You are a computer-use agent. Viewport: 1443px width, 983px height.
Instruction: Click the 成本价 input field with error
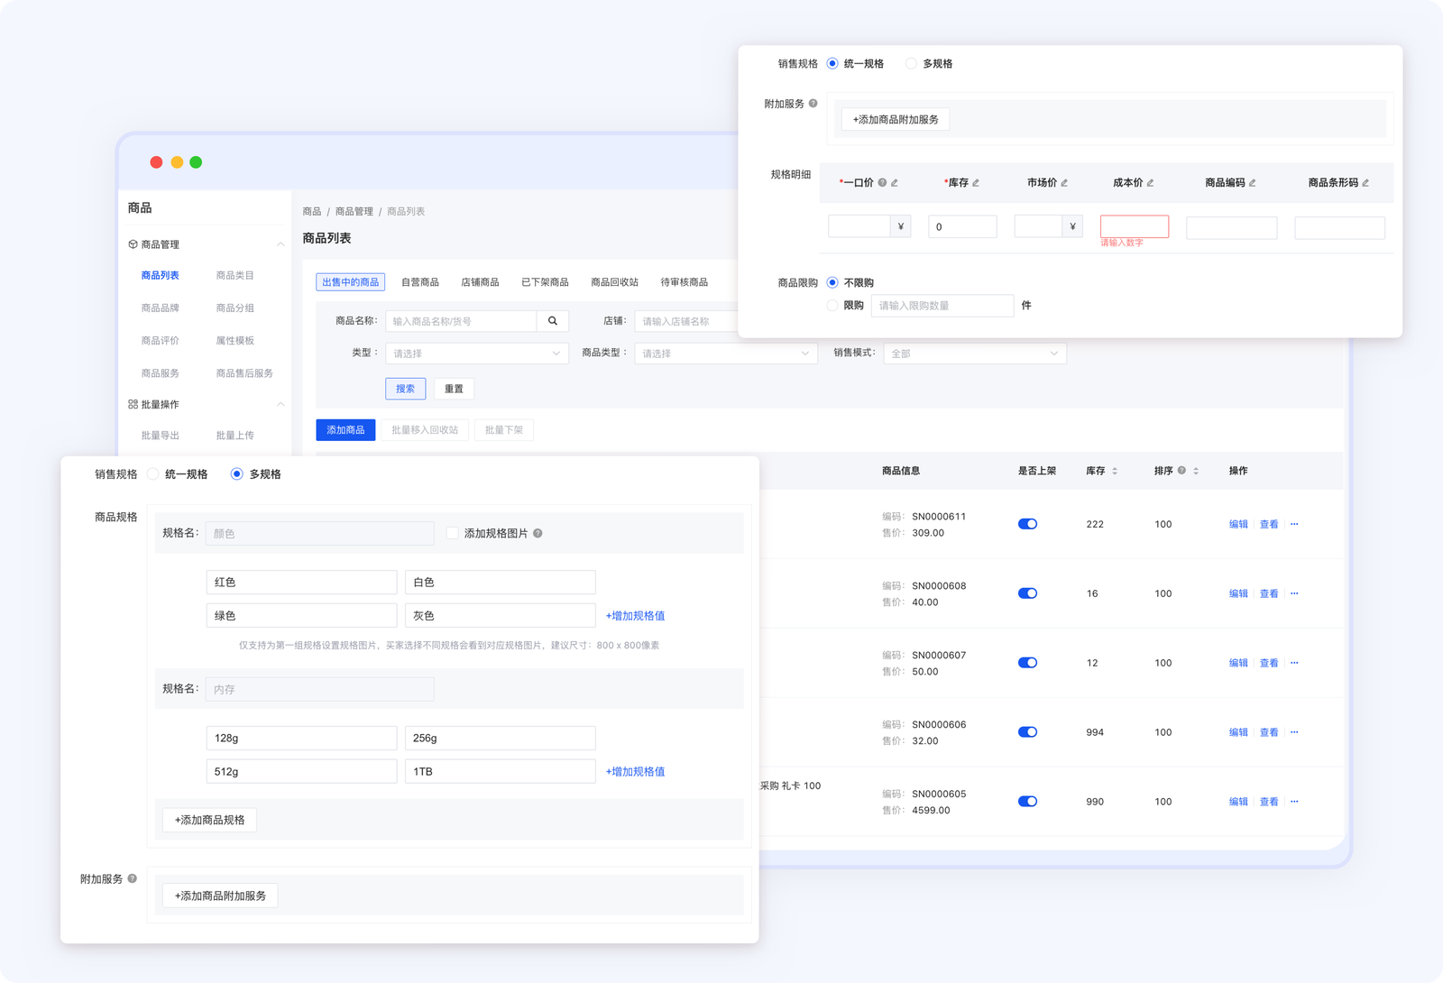1134,226
